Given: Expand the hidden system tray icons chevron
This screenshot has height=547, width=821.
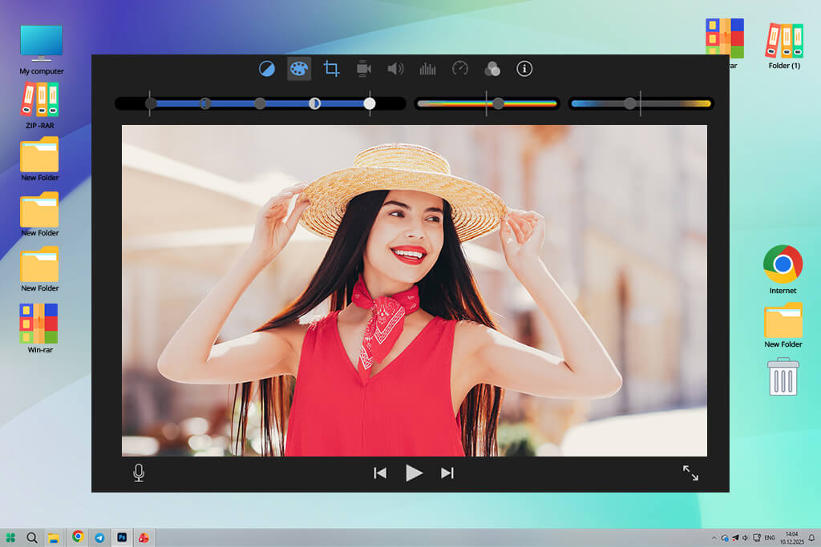Looking at the screenshot, I should pos(714,537).
